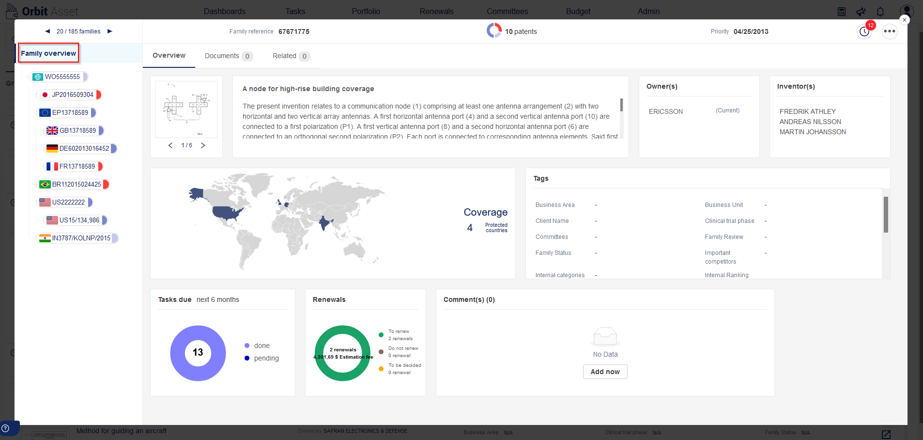923x440 pixels.
Task: Open the notifications bell icon
Action: (880, 12)
